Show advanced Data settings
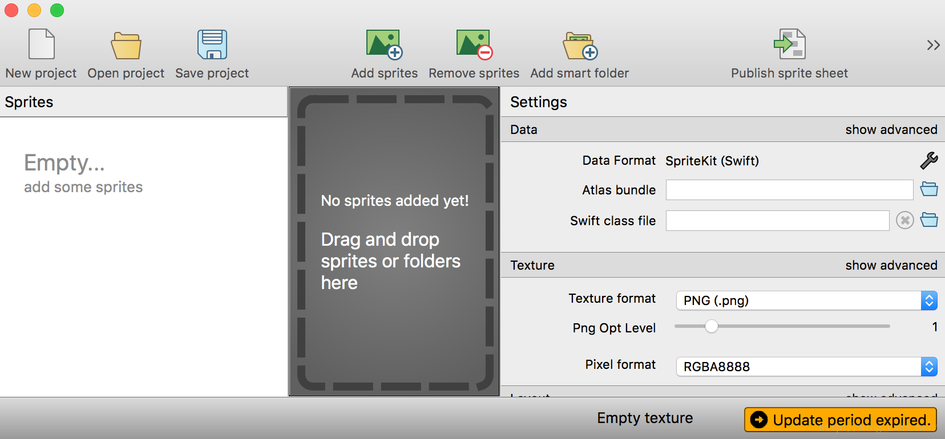The image size is (945, 439). tap(891, 130)
